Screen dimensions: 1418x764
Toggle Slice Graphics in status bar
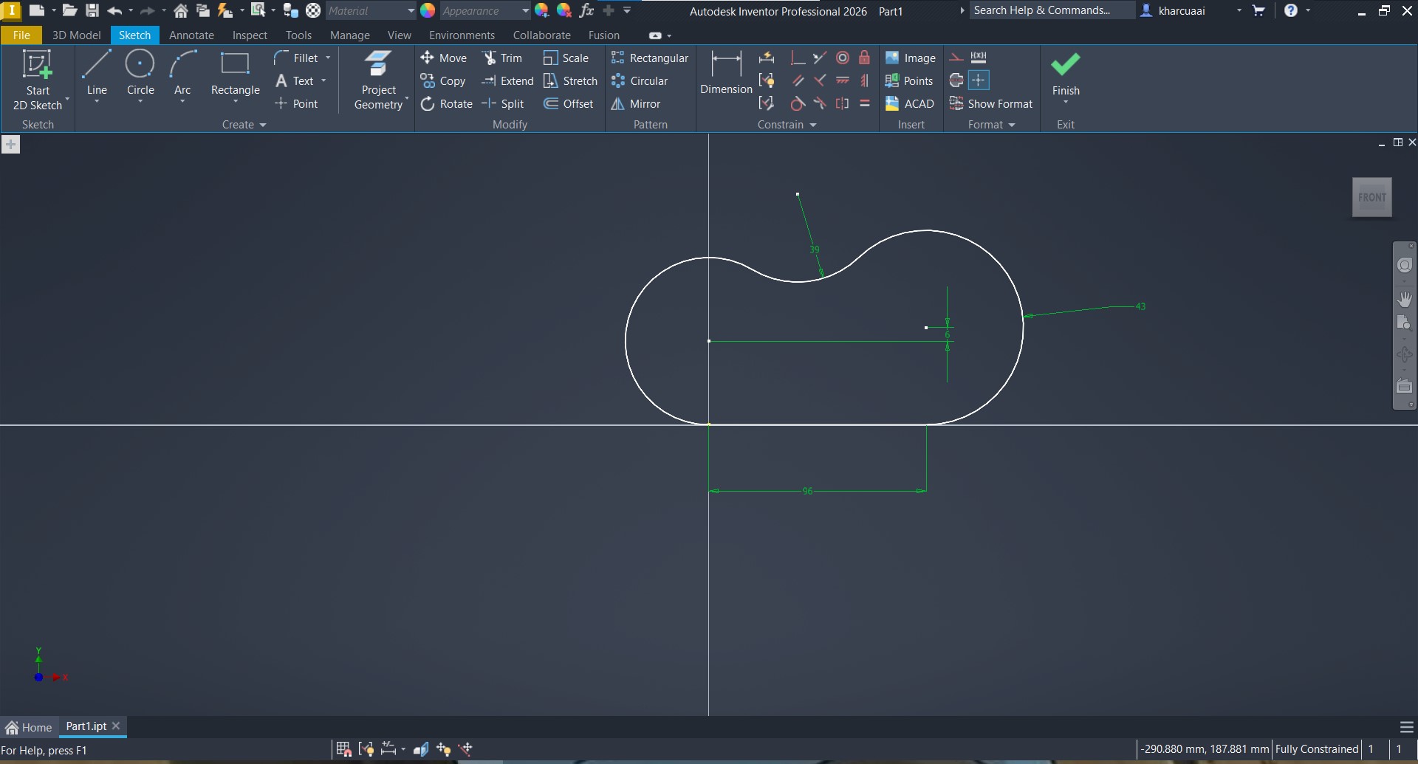421,749
